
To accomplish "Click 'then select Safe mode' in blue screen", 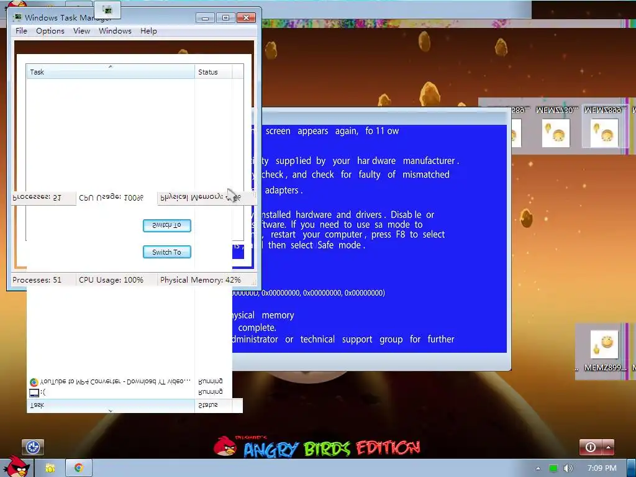I will [x=316, y=245].
